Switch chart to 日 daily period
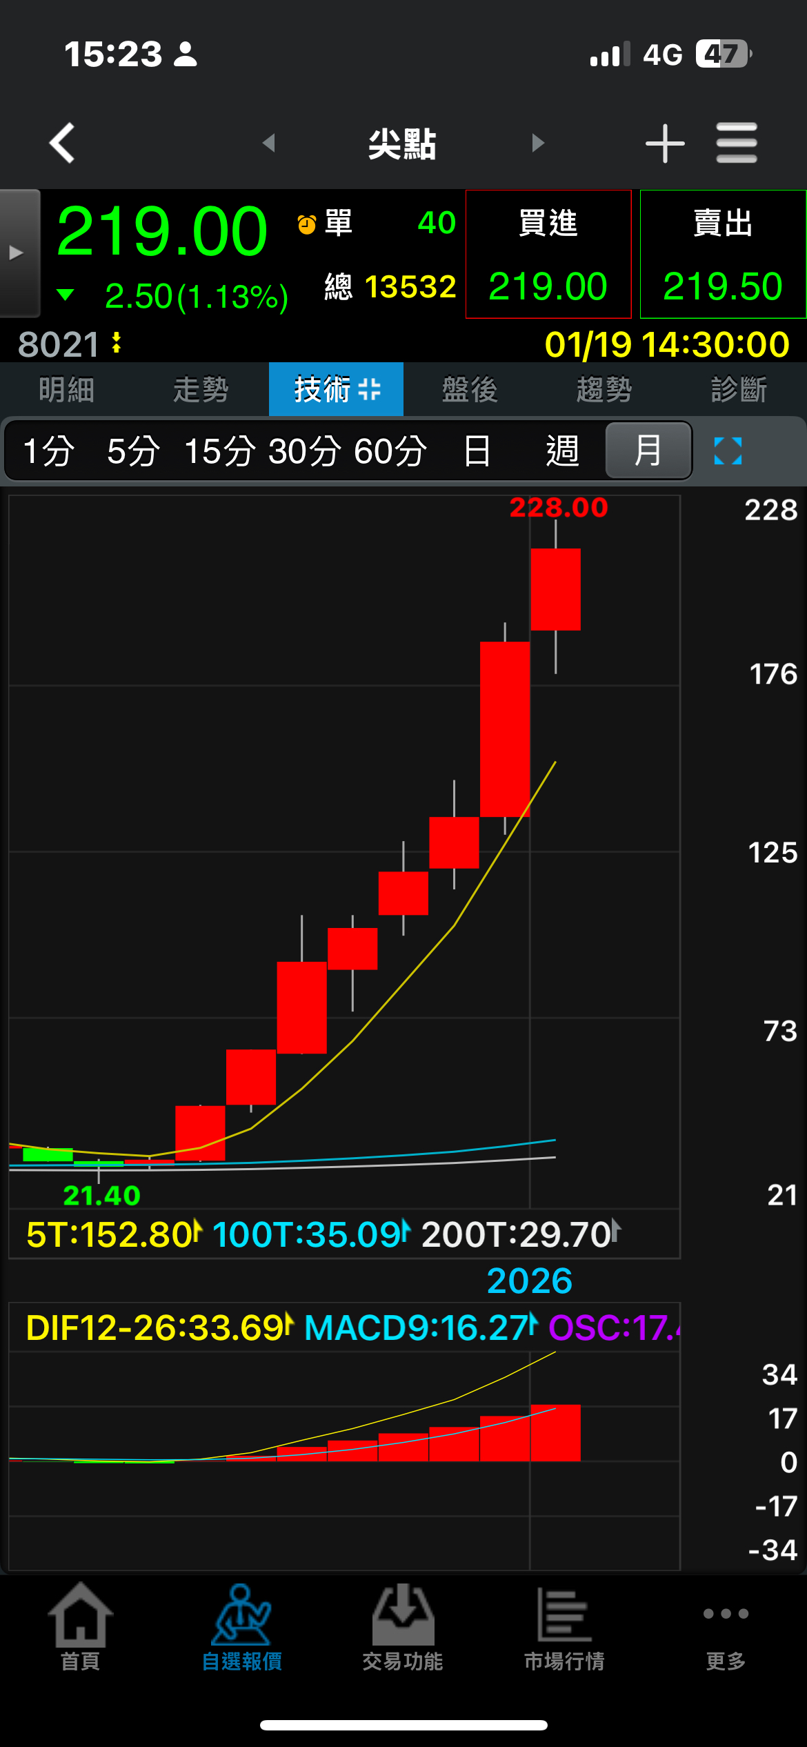Viewport: 807px width, 1747px height. (477, 451)
